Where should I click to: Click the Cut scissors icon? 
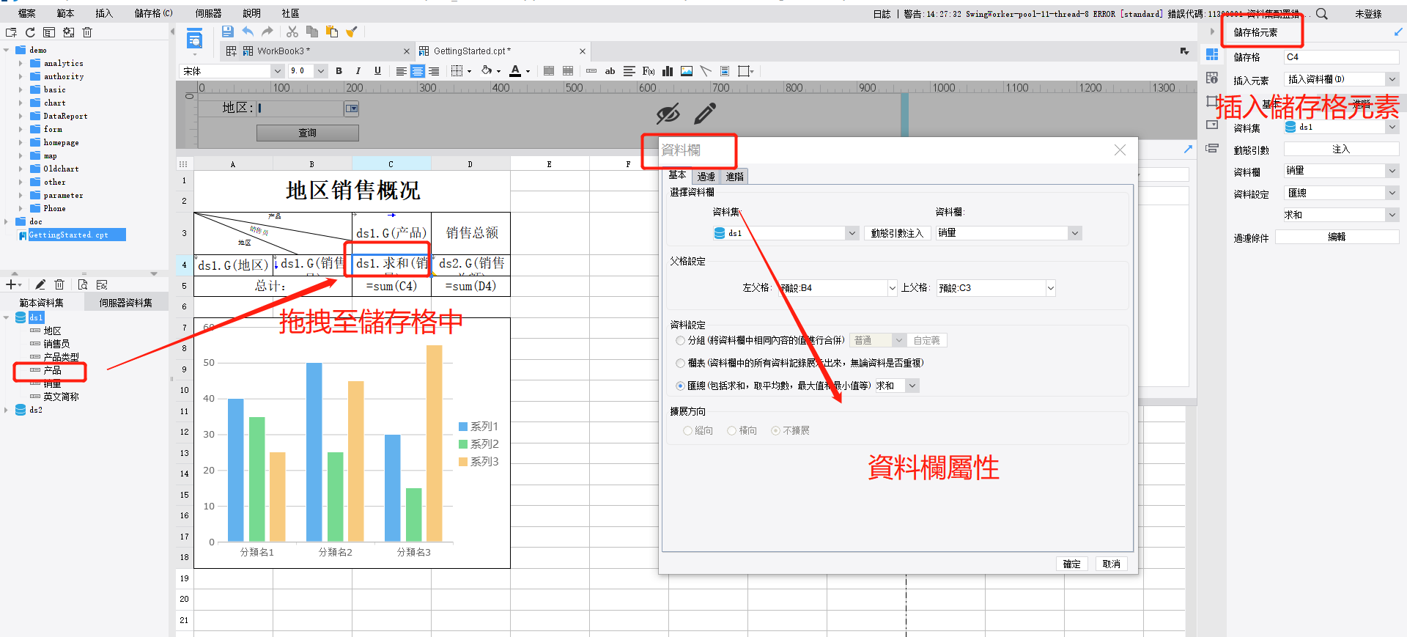click(x=292, y=32)
